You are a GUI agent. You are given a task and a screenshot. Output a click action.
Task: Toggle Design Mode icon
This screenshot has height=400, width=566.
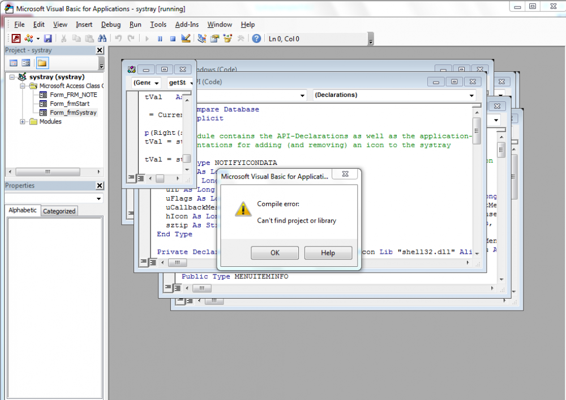point(186,39)
